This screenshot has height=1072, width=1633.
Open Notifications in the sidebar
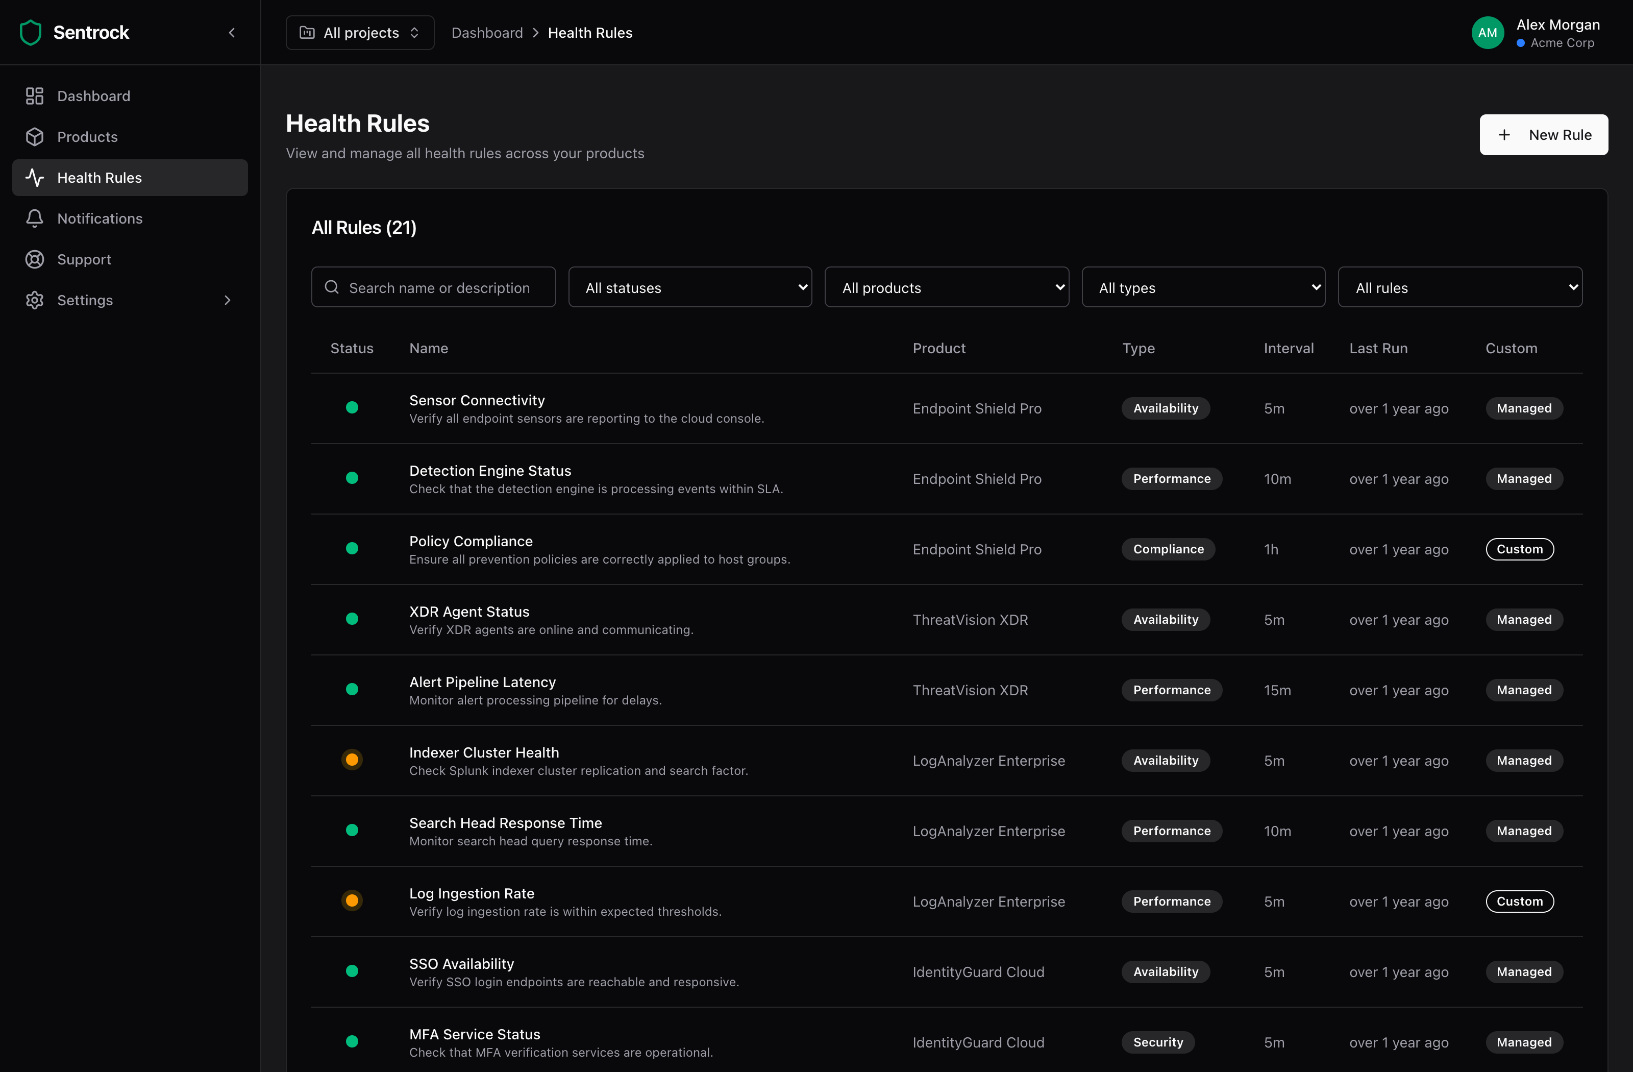[130, 218]
